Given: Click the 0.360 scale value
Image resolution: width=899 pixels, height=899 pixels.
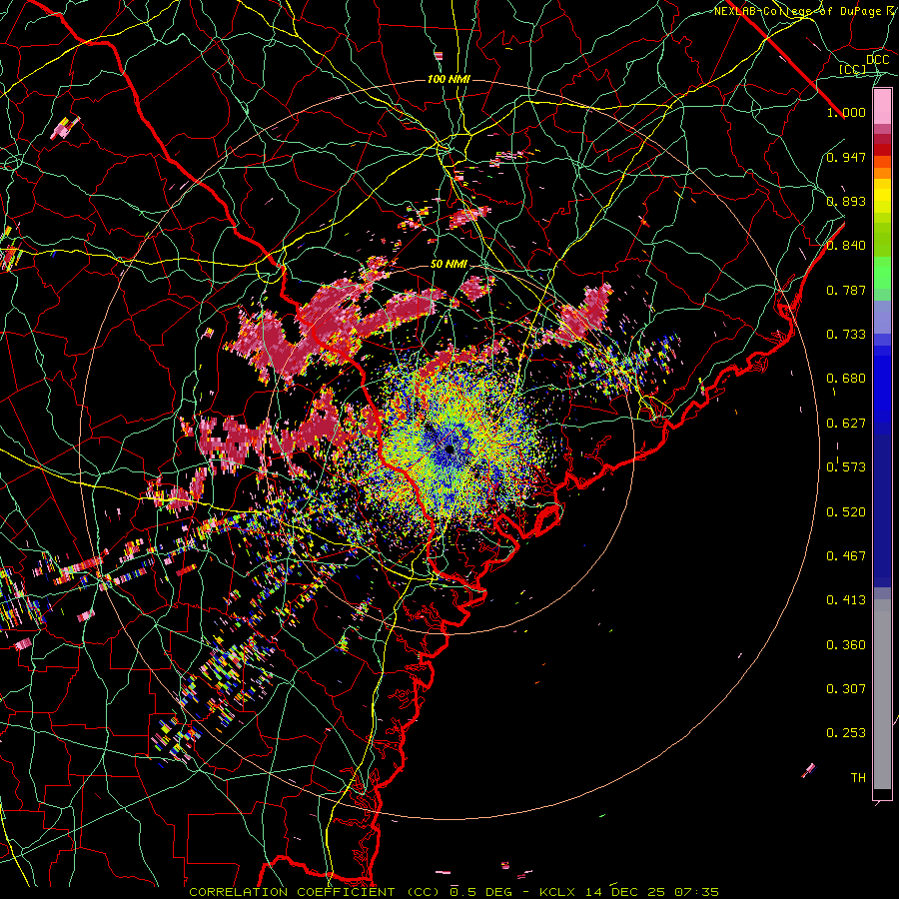Looking at the screenshot, I should (x=846, y=644).
